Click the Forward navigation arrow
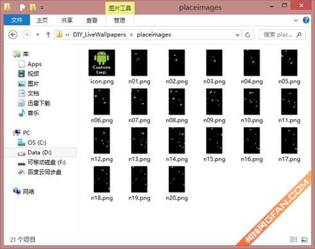 (26, 35)
